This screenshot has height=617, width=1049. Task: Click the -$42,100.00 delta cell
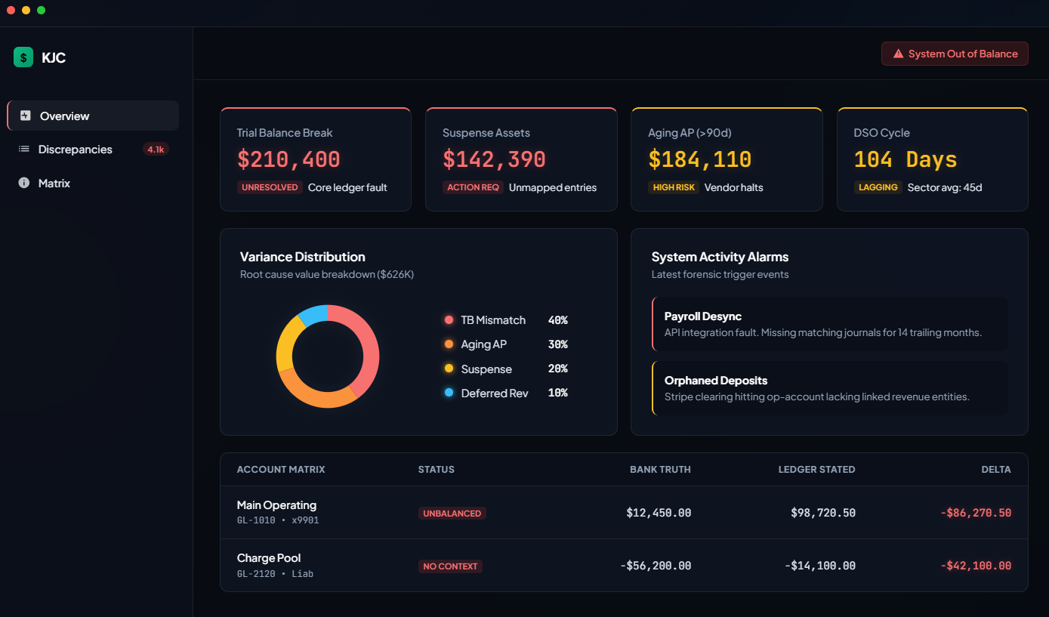[x=976, y=566]
